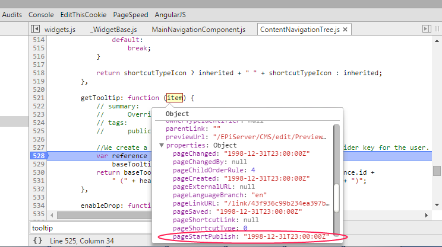The width and height of the screenshot is (442, 247).
Task: Select the MainNavigationComponent.js tab
Action: click(x=198, y=29)
